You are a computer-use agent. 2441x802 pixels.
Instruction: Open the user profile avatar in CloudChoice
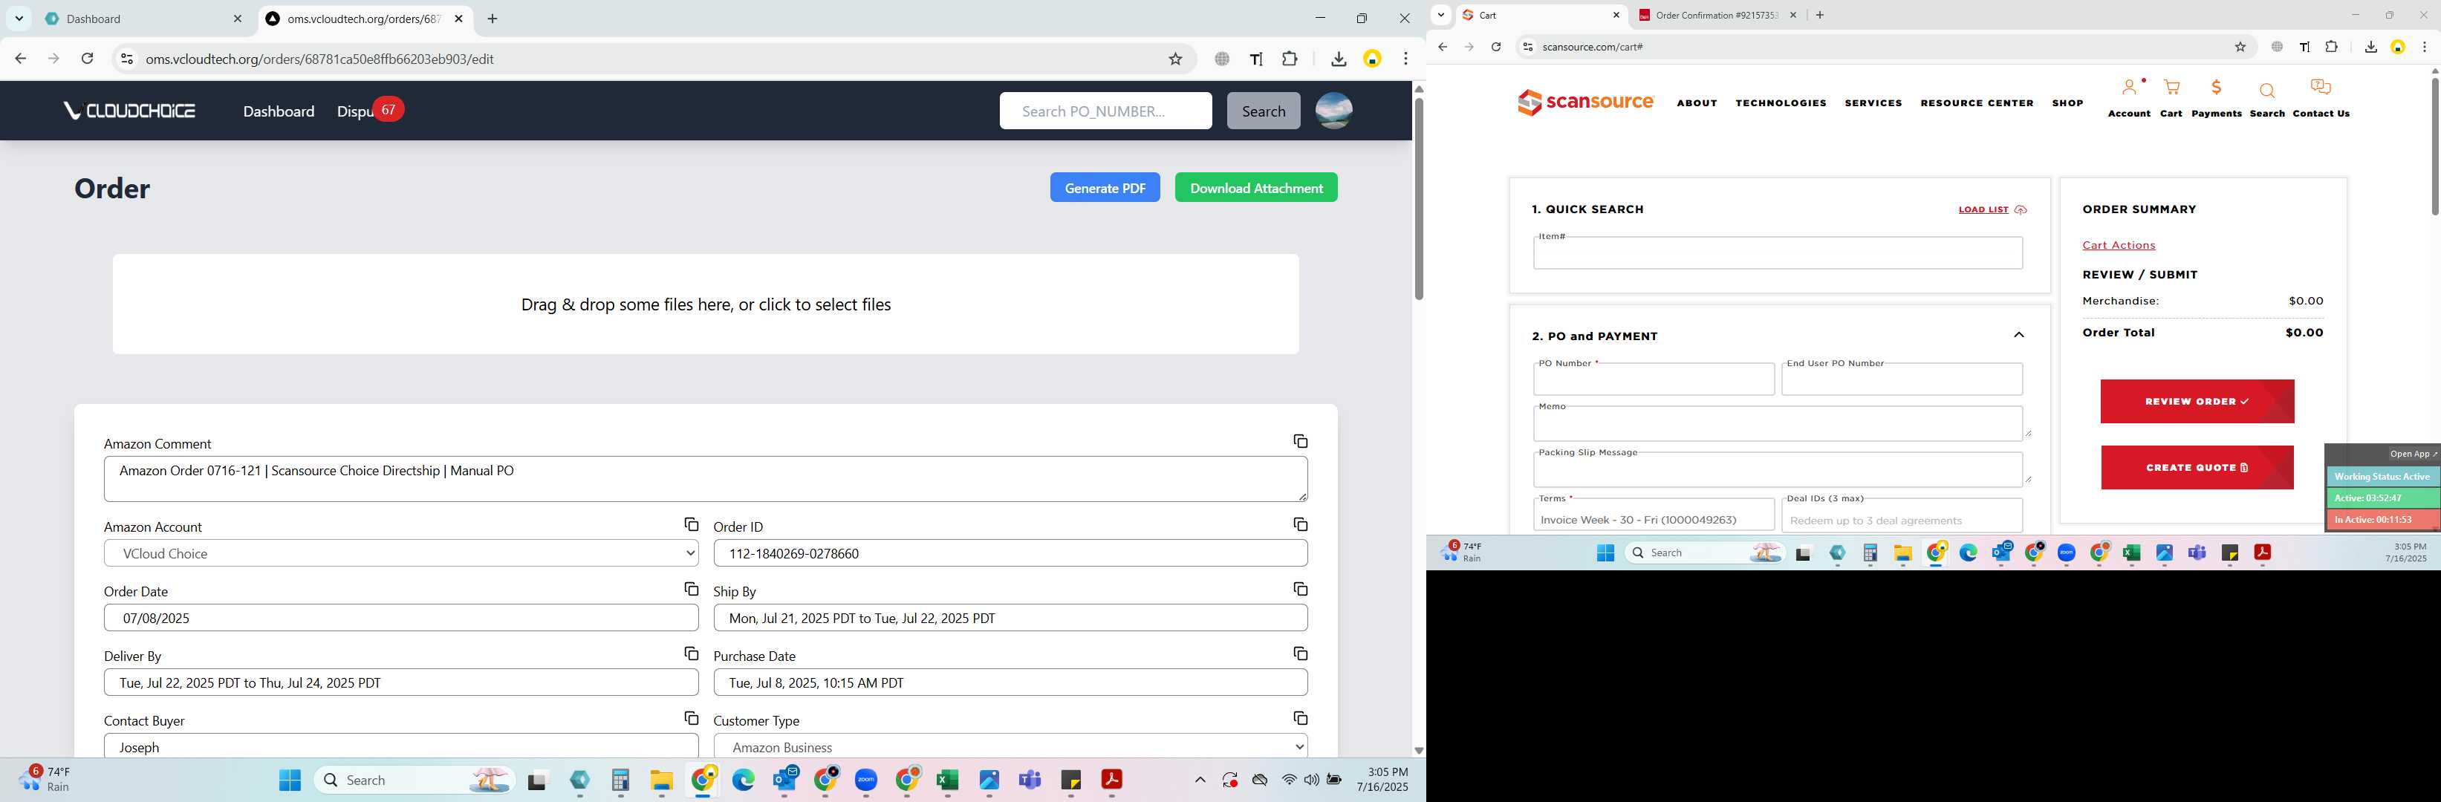tap(1333, 111)
